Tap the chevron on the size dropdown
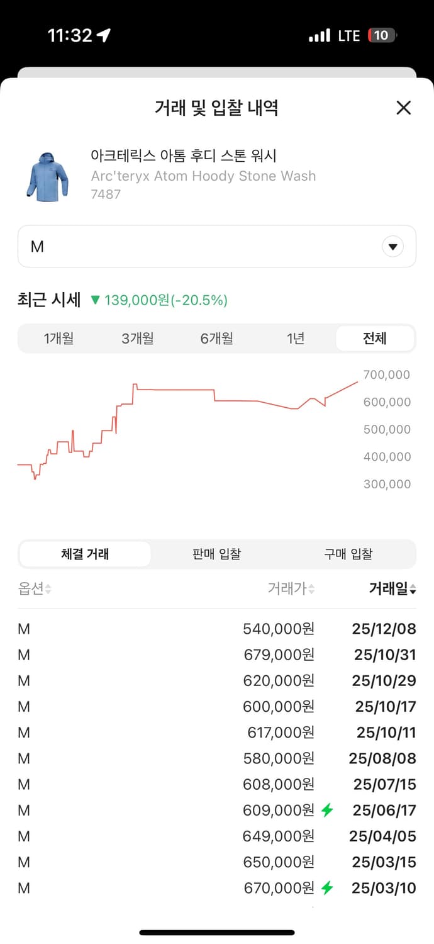The image size is (434, 944). (392, 247)
